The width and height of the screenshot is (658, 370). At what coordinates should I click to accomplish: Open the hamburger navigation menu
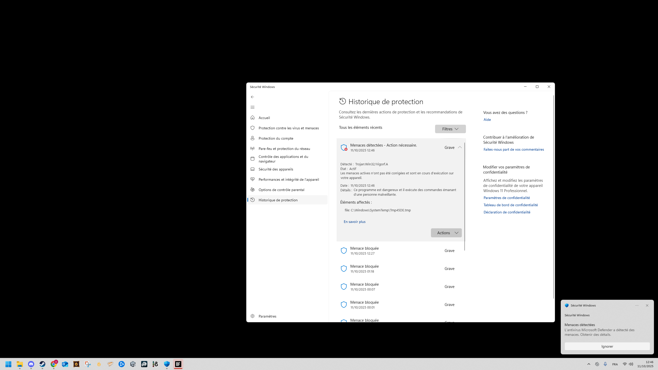pos(253,107)
